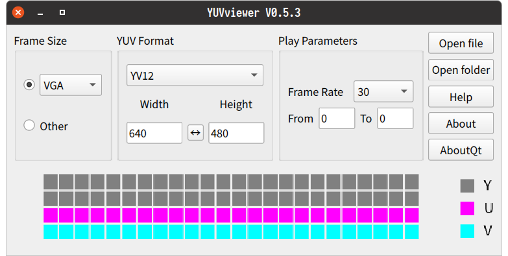Image resolution: width=508 pixels, height=256 pixels.
Task: Close the YUVviewer window with red button
Action: point(18,12)
